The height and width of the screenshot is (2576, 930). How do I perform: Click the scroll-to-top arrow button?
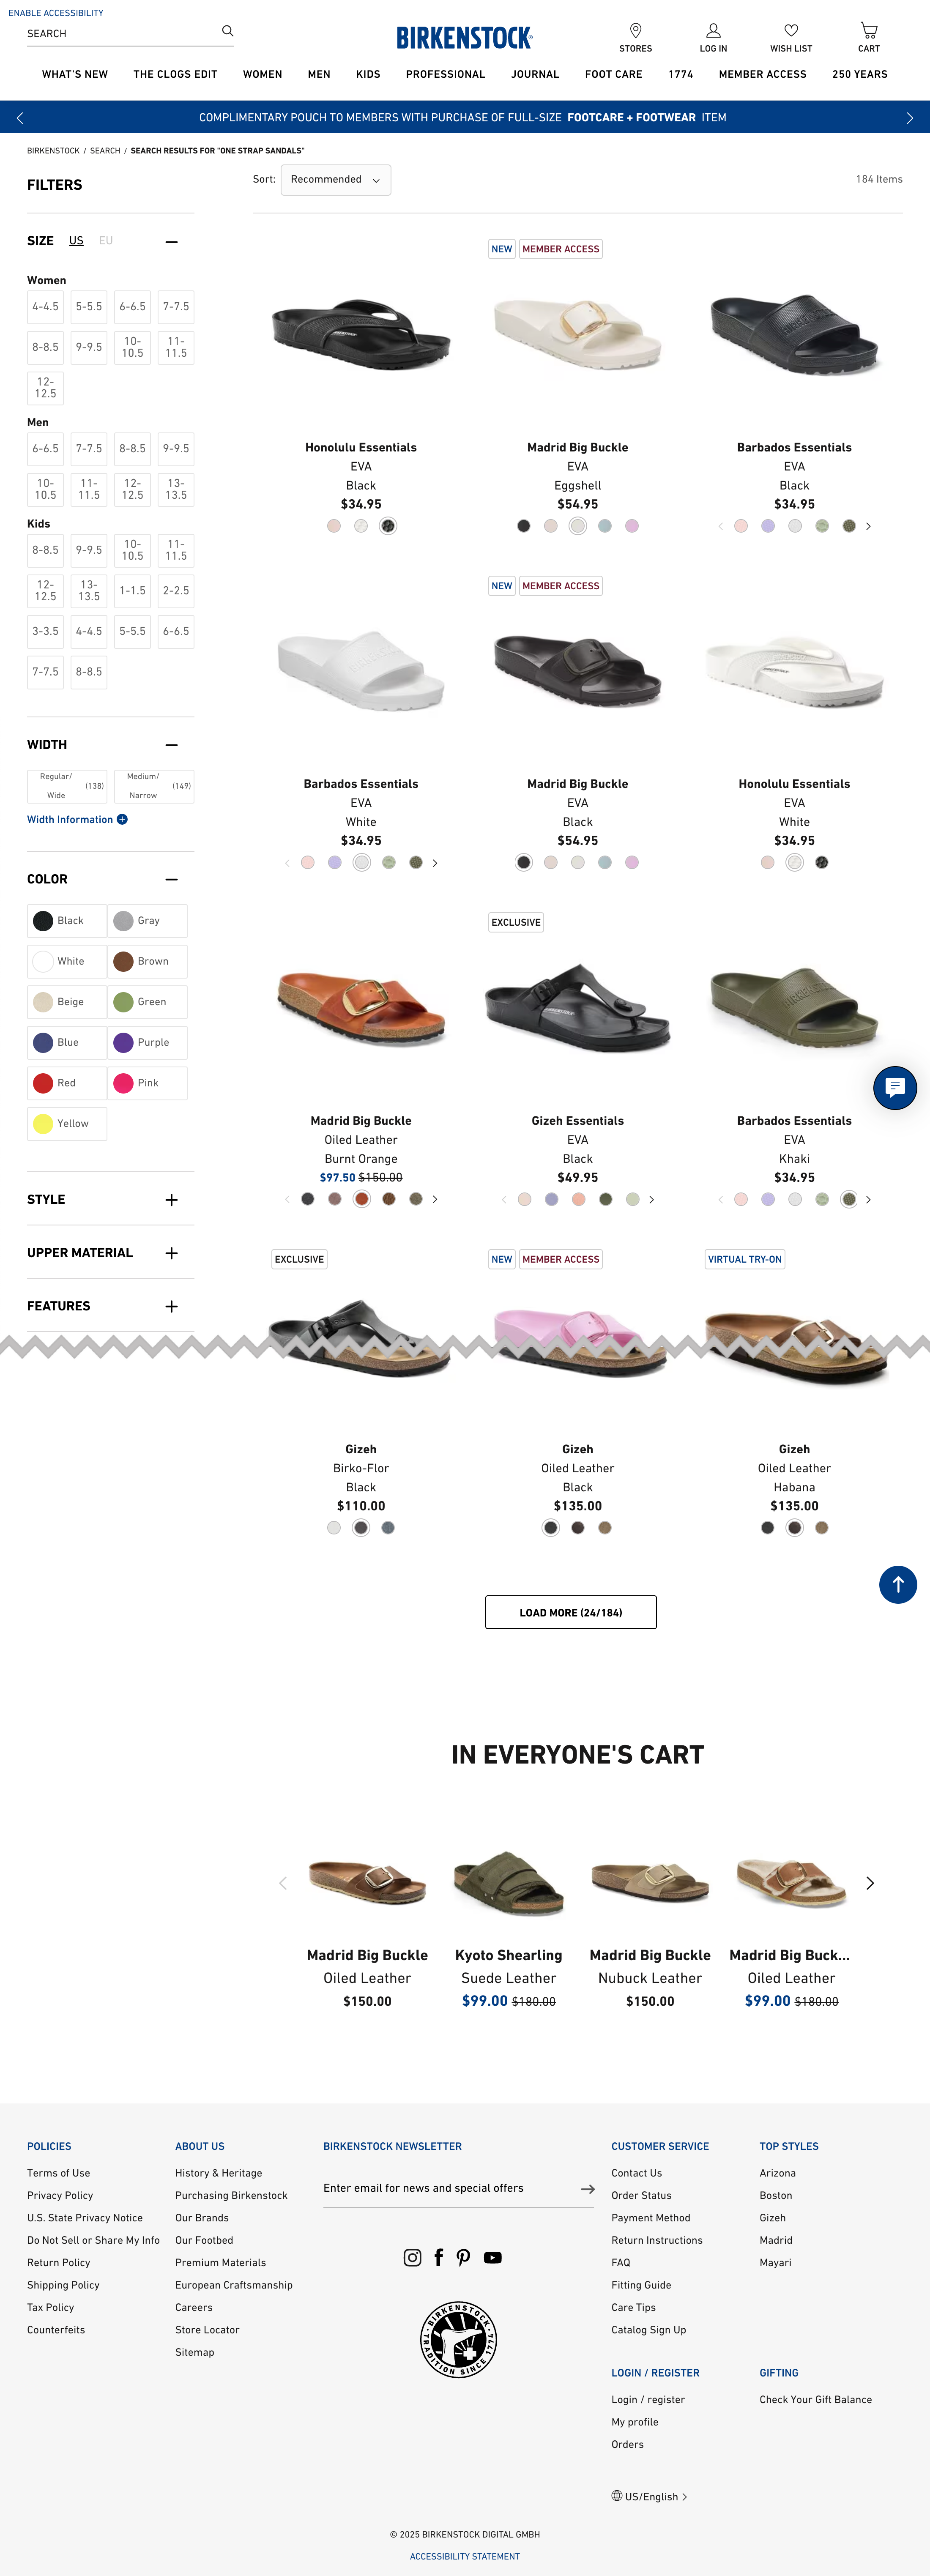(897, 1584)
